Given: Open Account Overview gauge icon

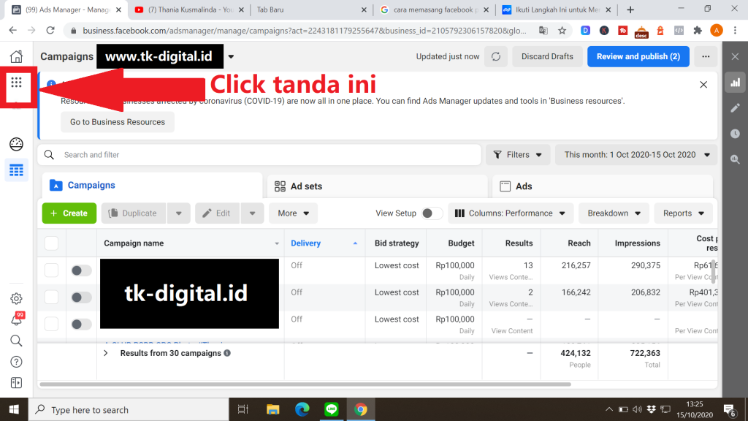Looking at the screenshot, I should click(x=16, y=144).
